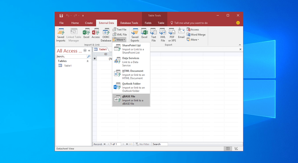Close the Table1 document with the X

[x=240, y=49]
